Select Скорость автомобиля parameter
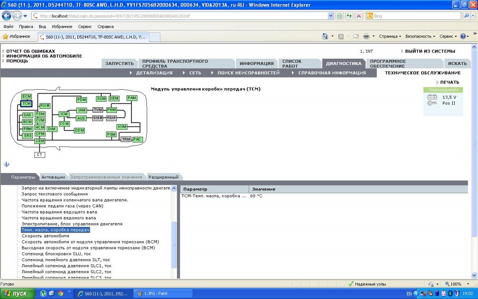 coord(45,236)
